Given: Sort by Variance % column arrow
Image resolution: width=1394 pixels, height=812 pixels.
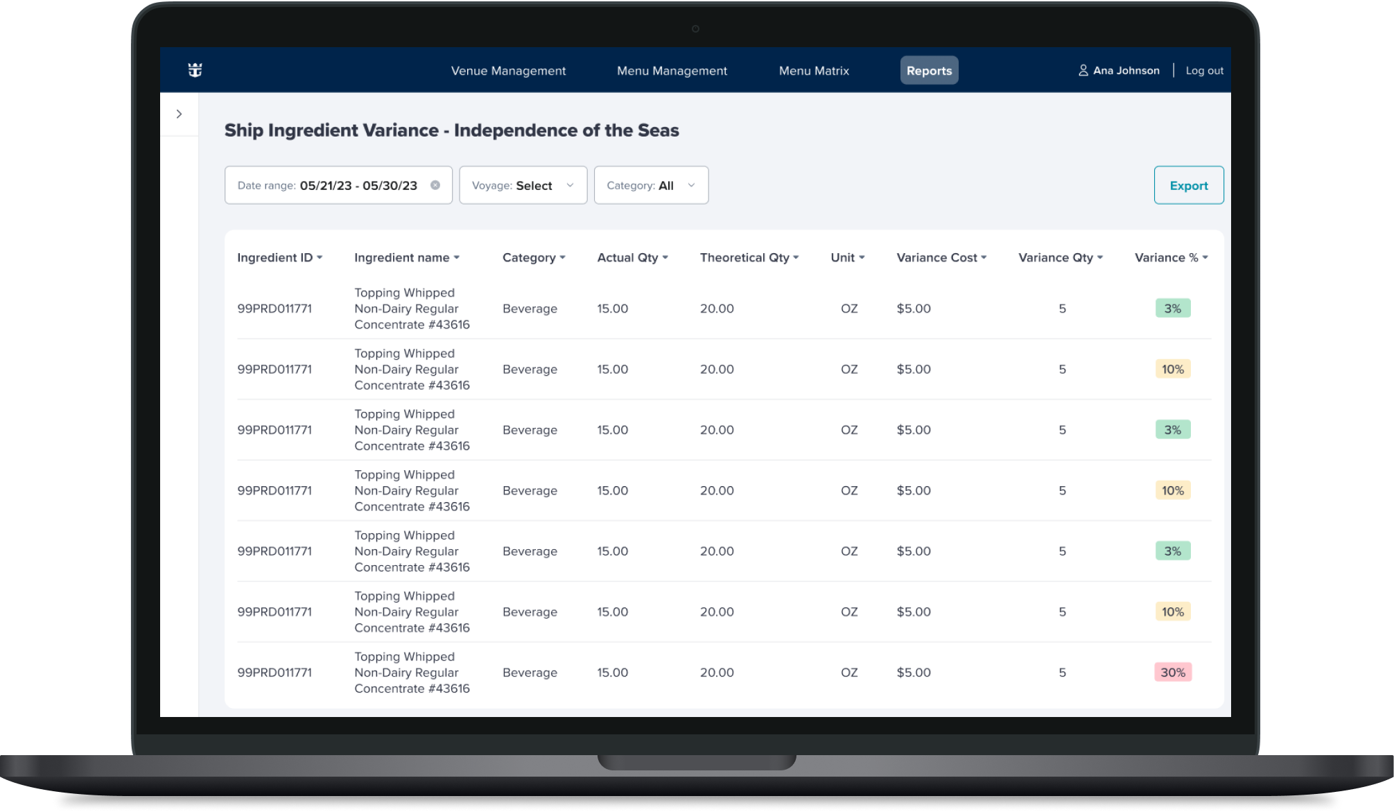Looking at the screenshot, I should click(1205, 258).
